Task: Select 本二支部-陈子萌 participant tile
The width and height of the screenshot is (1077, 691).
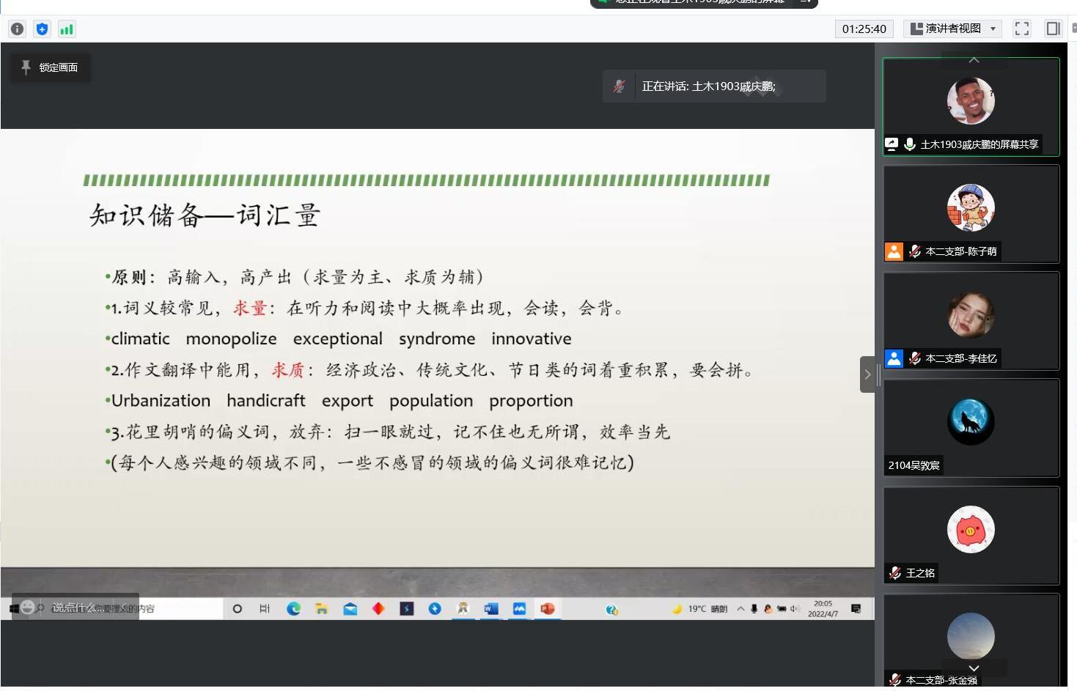Action: [x=971, y=213]
